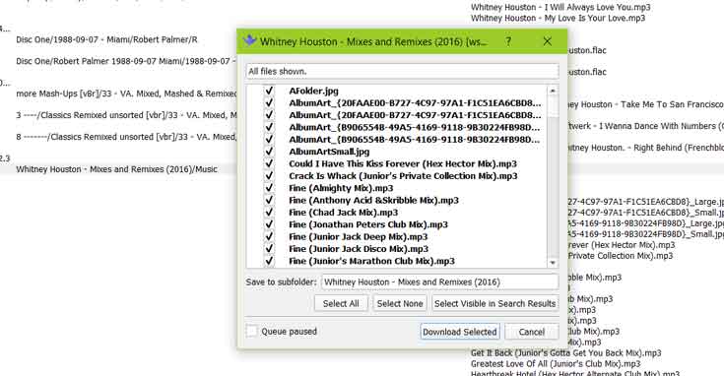This screenshot has height=376, width=724.
Task: Uncheck Fine (Junior Jack Disco Mix) checkbox
Action: click(x=269, y=249)
